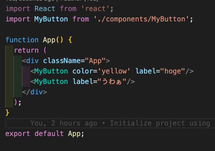
Task: Click the 'default' keyword in export line
Action: tap(49, 134)
